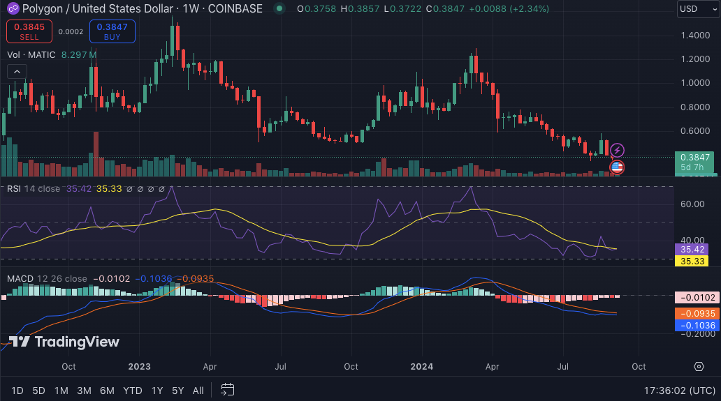Screen dimensions: 721x401
Task: Click the 8.297 M volume value
Action: click(79, 54)
